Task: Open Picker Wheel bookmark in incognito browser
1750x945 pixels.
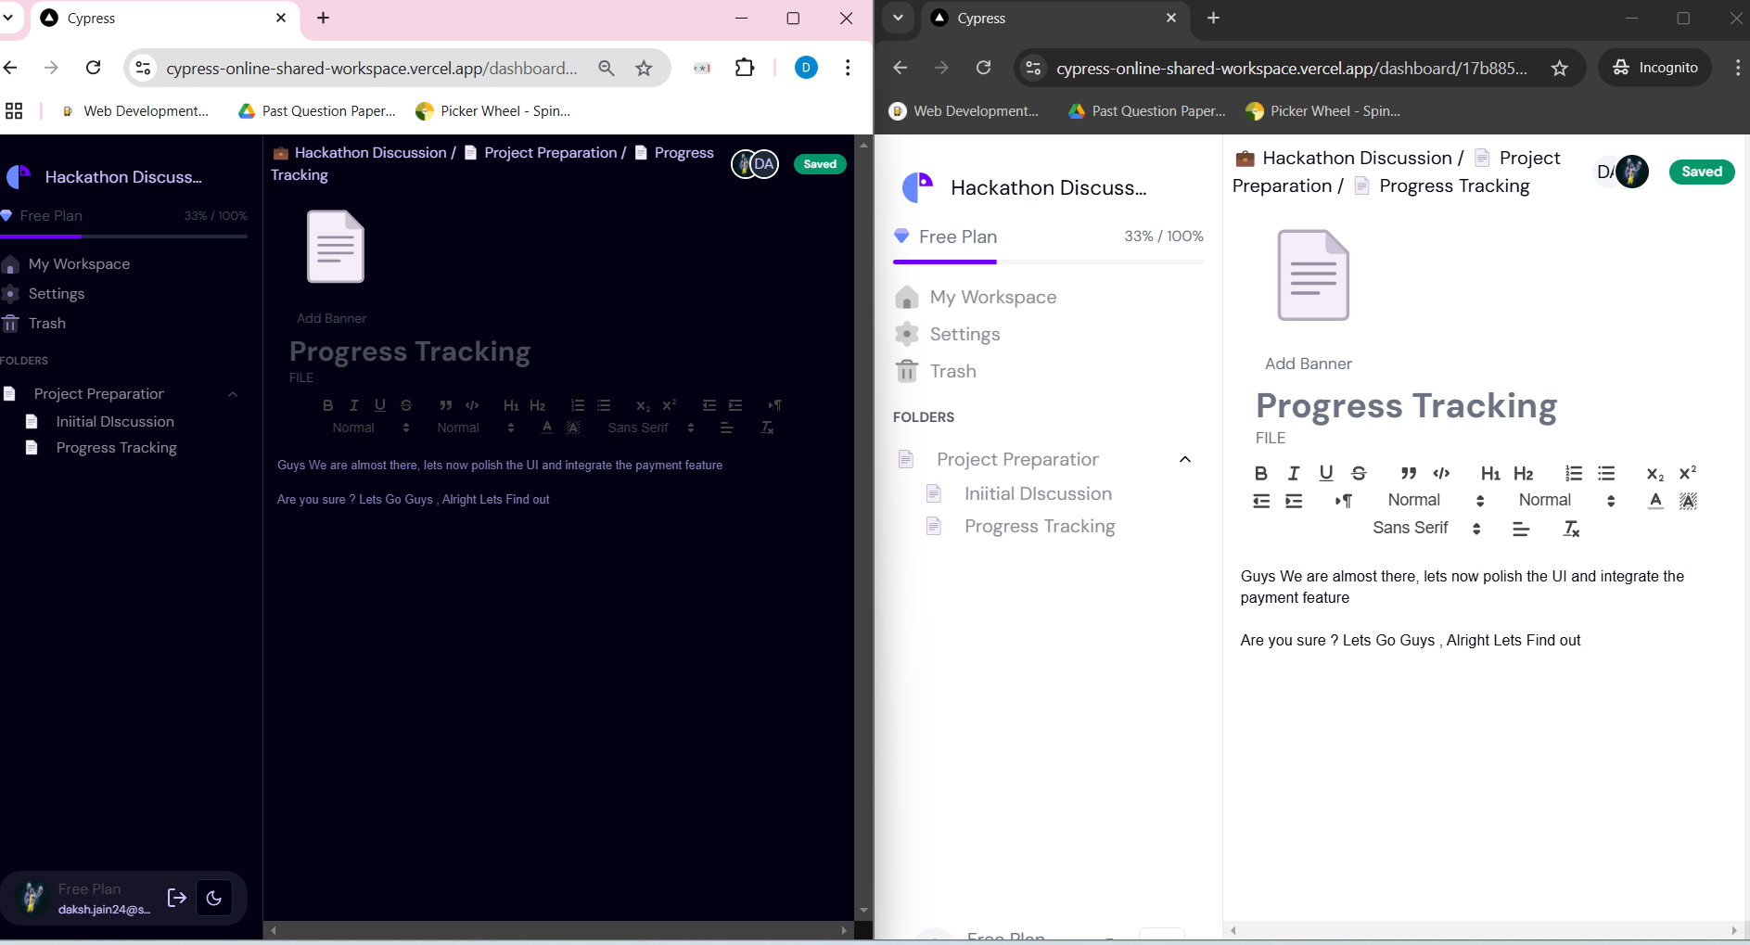Action: pyautogui.click(x=1323, y=111)
